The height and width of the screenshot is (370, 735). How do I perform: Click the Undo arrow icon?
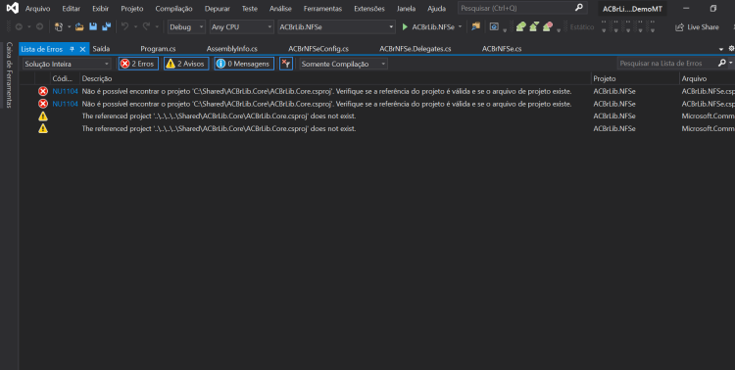pos(124,27)
